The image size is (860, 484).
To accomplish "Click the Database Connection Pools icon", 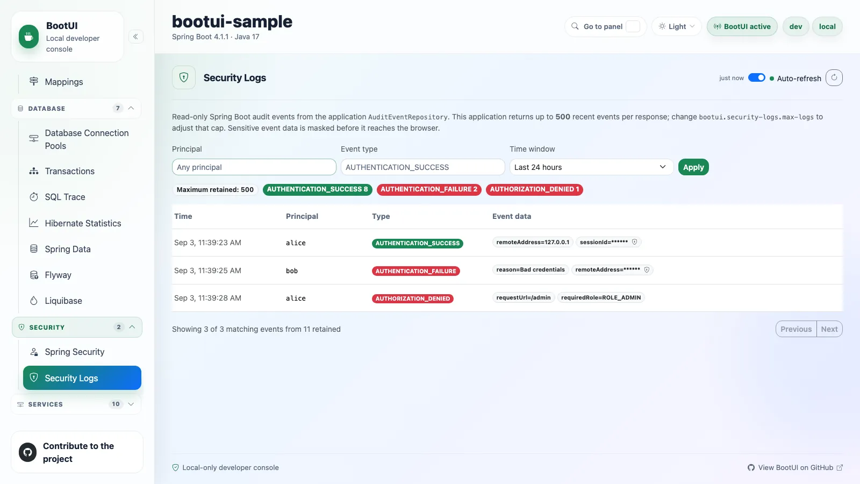I will pos(34,139).
